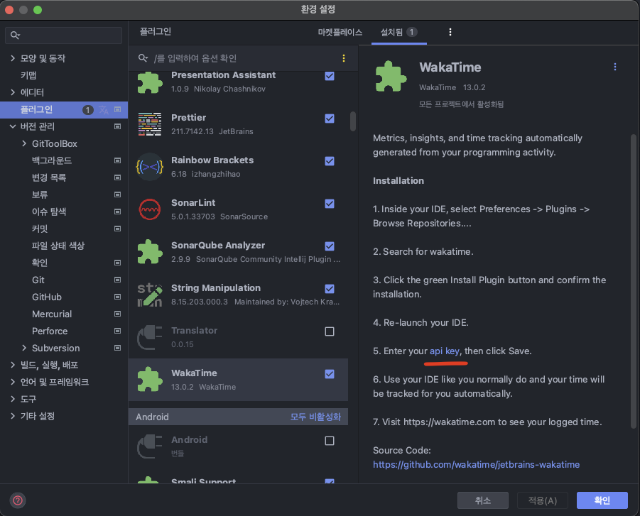
Task: Expand the 도구 section
Action: 13,399
